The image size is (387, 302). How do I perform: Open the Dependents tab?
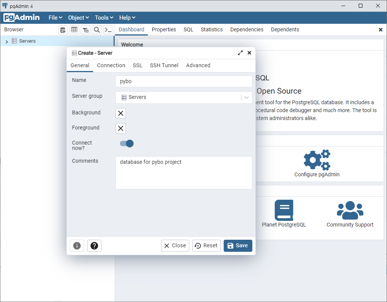(x=285, y=29)
